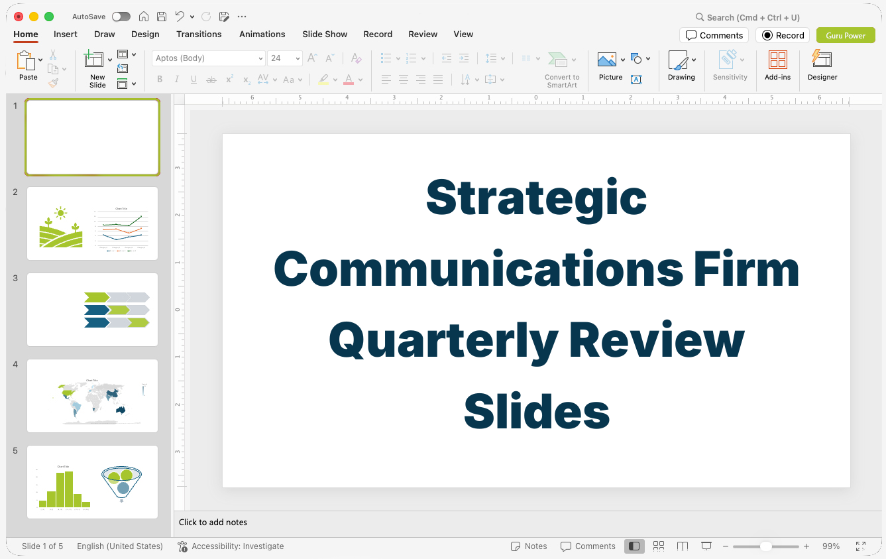Click the Center text alignment icon
Image resolution: width=886 pixels, height=559 pixels.
tap(404, 80)
